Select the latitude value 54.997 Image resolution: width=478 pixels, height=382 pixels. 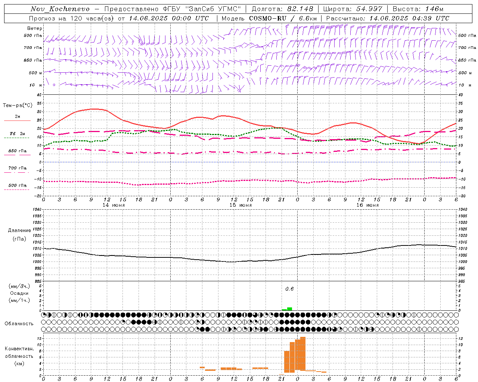(369, 9)
